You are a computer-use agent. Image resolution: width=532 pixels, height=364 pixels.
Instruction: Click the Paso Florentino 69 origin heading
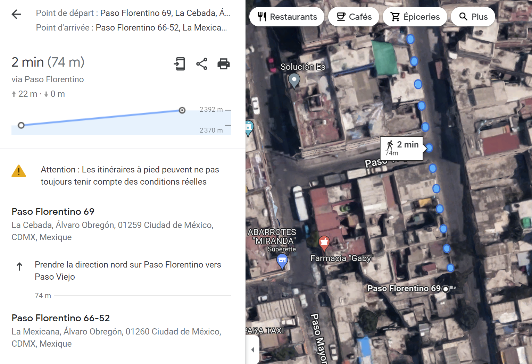(53, 211)
